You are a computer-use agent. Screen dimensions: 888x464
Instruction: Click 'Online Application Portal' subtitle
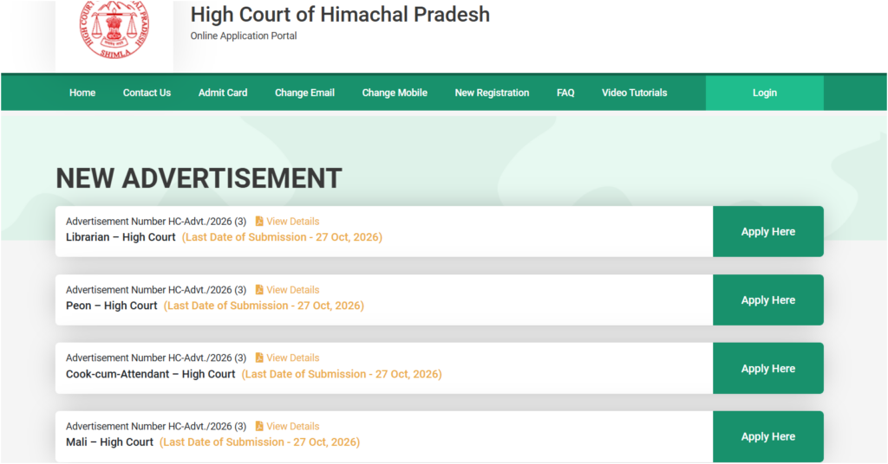click(x=244, y=35)
